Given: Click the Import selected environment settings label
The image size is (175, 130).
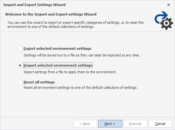Looking at the screenshot, I should tap(58, 65).
